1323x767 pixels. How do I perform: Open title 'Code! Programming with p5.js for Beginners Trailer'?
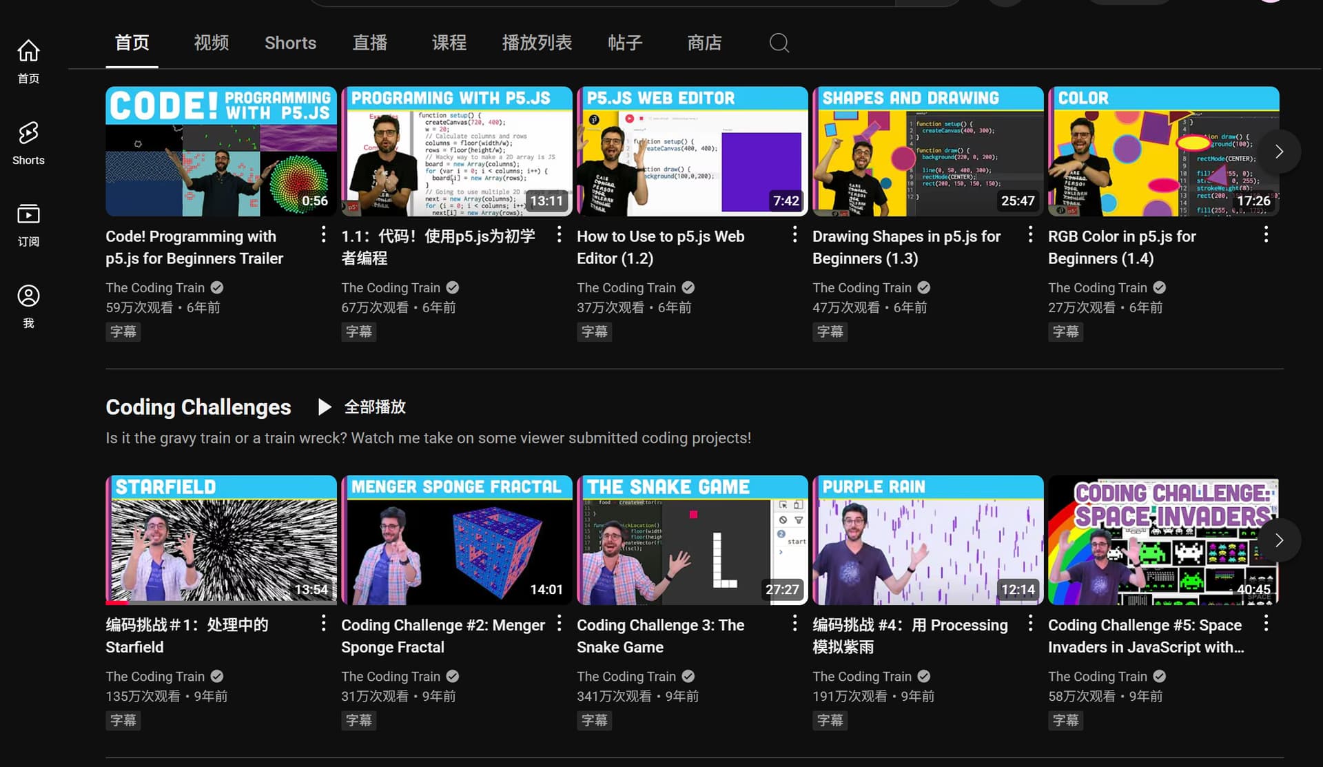(x=194, y=247)
